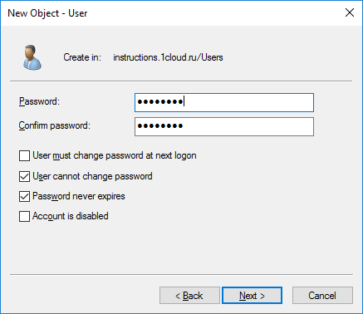The width and height of the screenshot is (363, 314).
Task: Untick the Password never expires checkbox
Action: [24, 196]
